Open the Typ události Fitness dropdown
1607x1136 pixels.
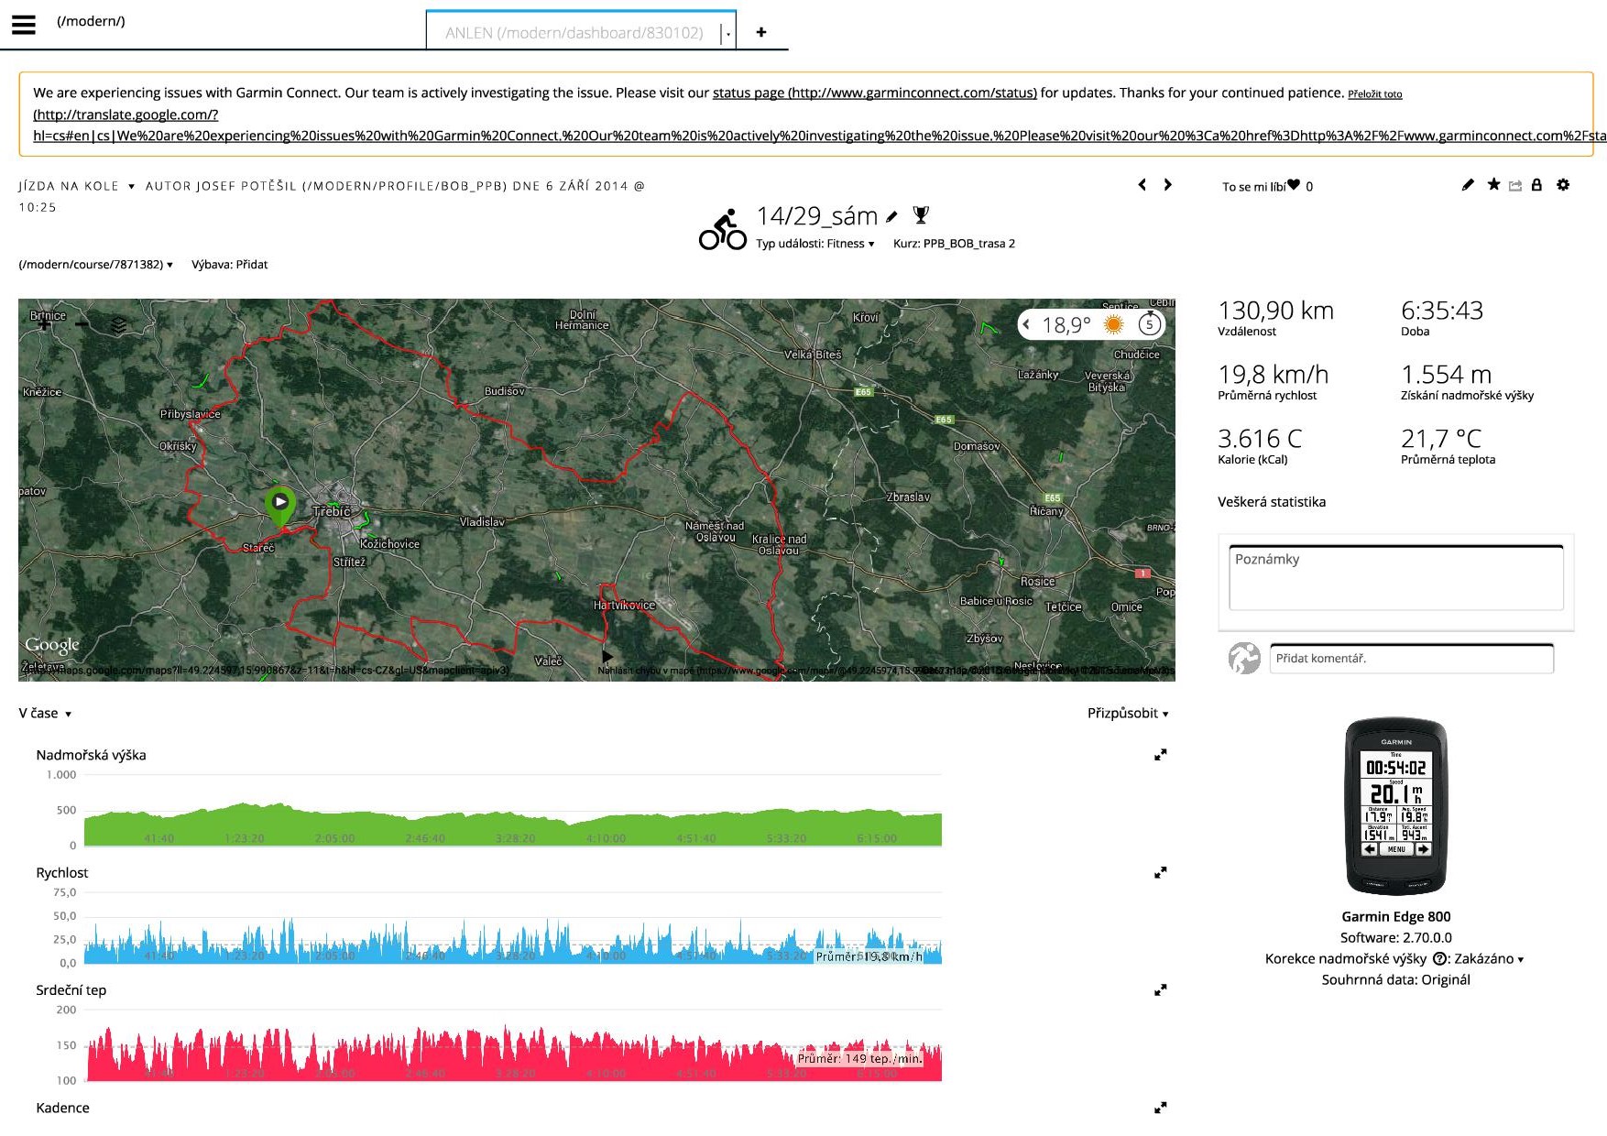(x=814, y=244)
